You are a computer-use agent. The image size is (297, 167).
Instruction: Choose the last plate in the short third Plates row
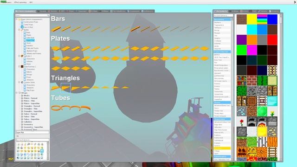click(85, 68)
